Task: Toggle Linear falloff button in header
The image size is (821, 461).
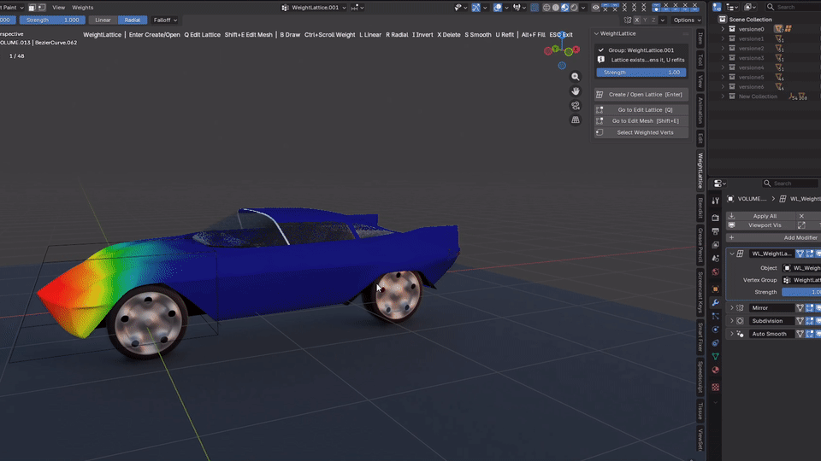Action: click(103, 20)
